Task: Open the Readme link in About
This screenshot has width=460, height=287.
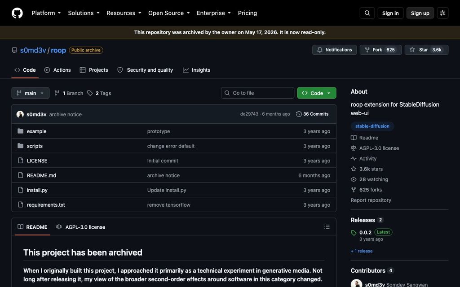Action: [x=364, y=138]
